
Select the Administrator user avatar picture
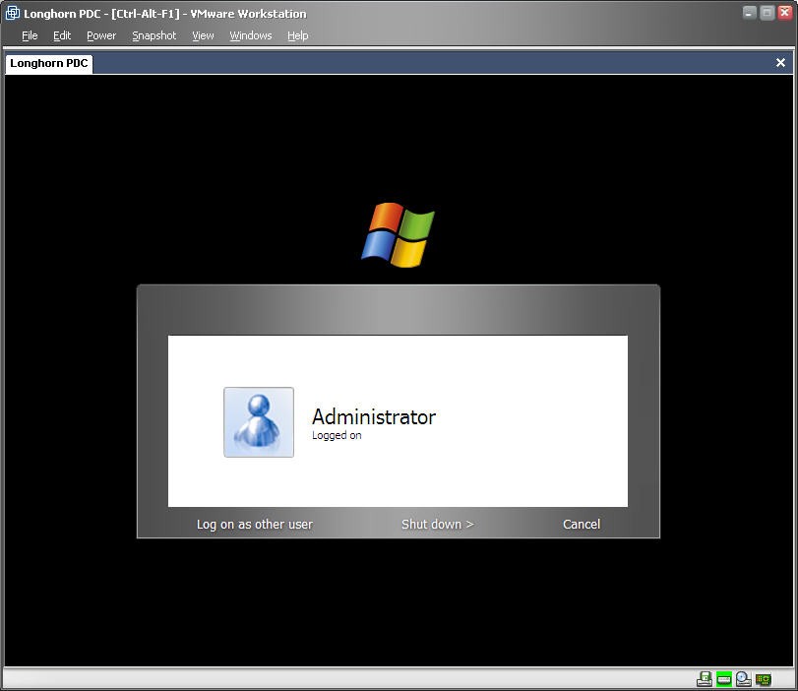tap(259, 422)
